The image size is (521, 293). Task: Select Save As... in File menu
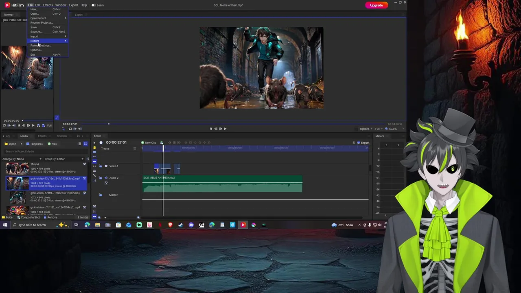pos(48,32)
